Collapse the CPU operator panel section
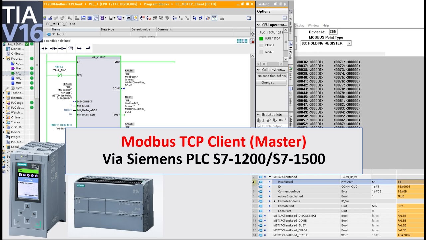Viewport: 426px width, 240px height. click(259, 25)
